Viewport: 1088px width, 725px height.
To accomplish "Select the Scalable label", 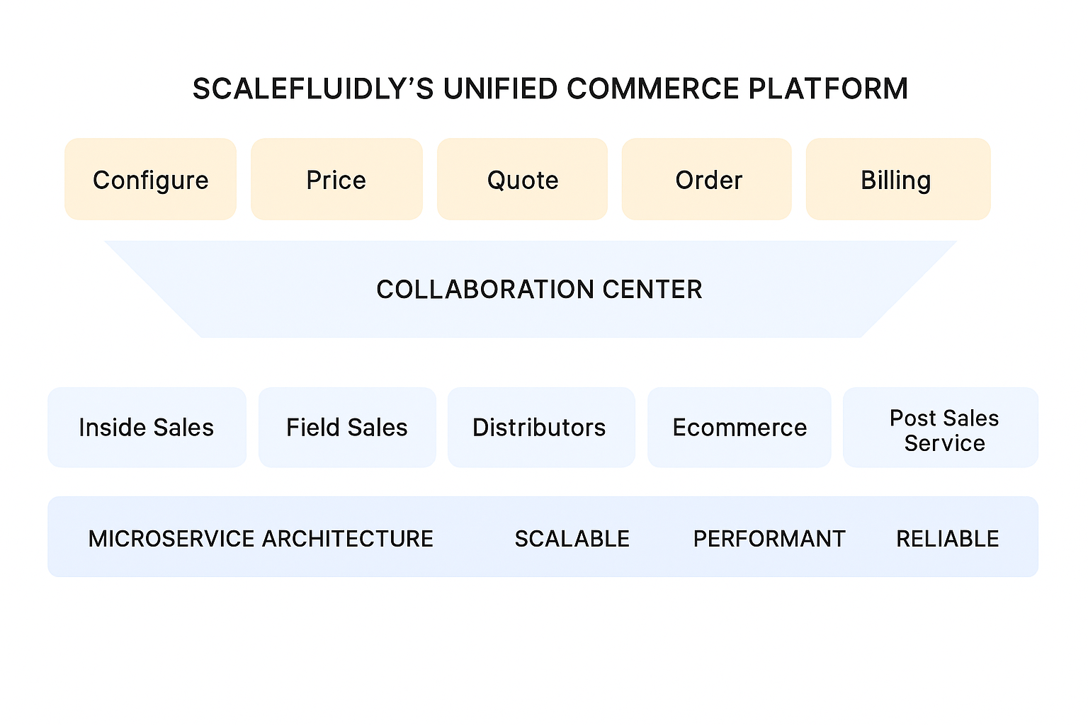I will (x=572, y=539).
